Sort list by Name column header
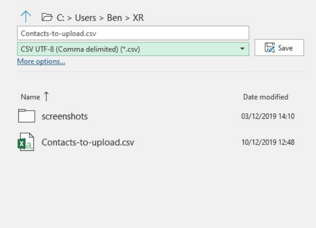 pyautogui.click(x=30, y=97)
